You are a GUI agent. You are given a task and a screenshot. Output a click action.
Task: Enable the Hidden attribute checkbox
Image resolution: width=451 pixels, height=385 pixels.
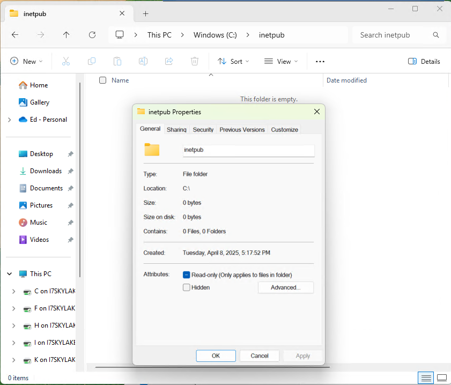click(x=187, y=287)
